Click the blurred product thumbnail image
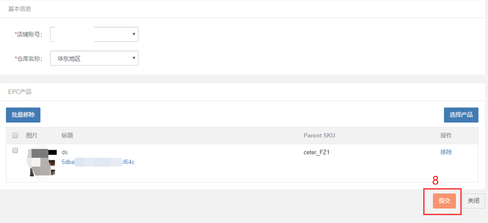Viewport: 488px width, 223px height. [42, 163]
